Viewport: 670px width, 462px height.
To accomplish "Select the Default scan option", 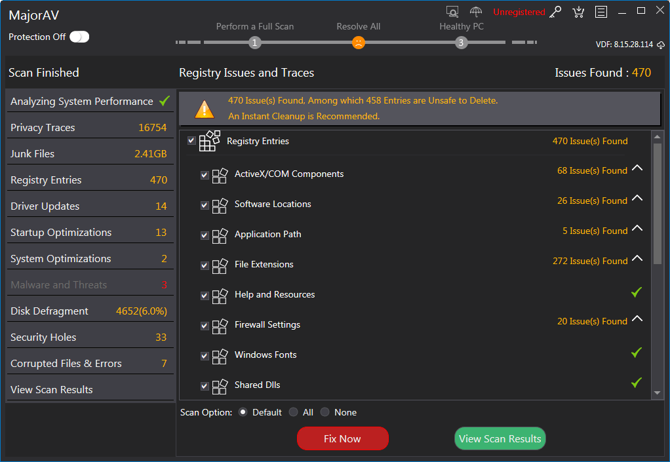I will tap(243, 412).
